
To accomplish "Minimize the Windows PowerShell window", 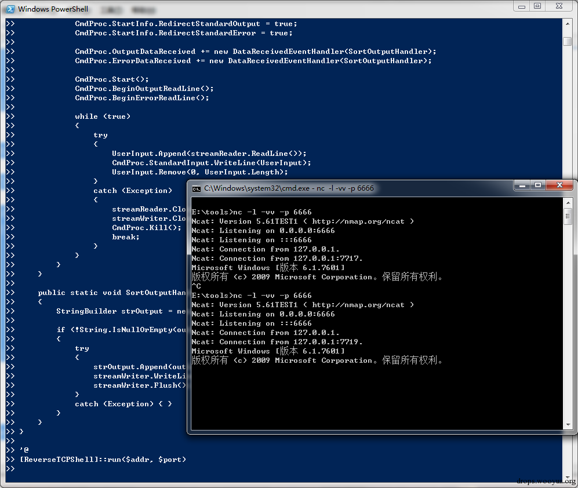I will pyautogui.click(x=522, y=6).
